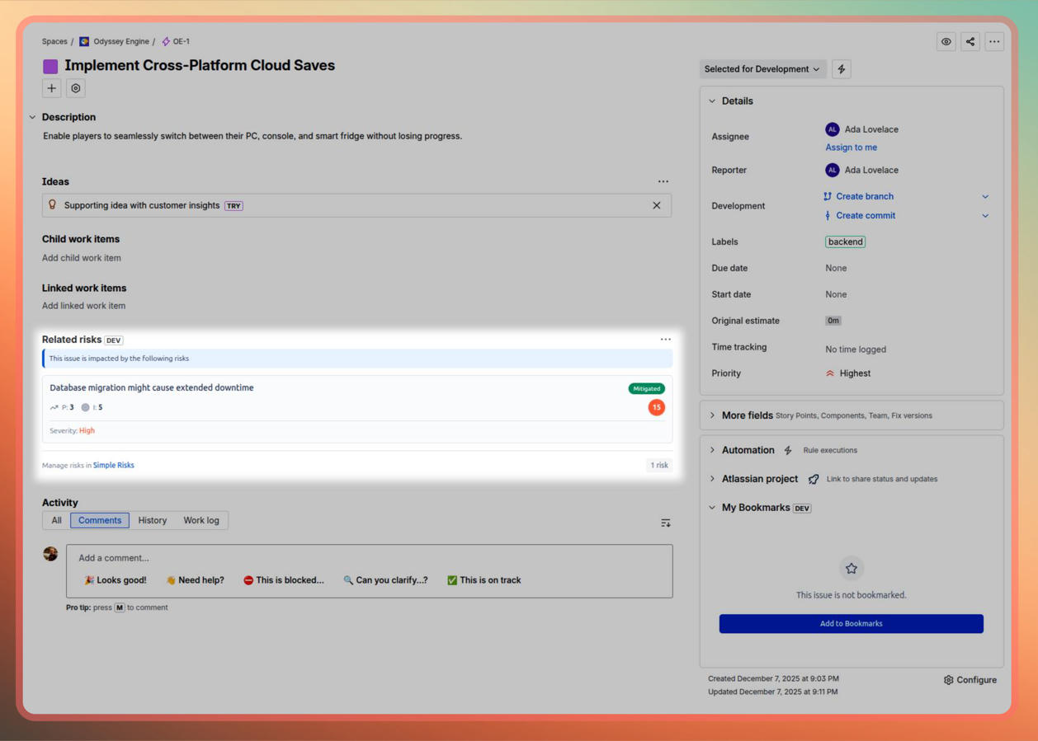
Task: Open Configure at the bottom right
Action: pos(970,679)
